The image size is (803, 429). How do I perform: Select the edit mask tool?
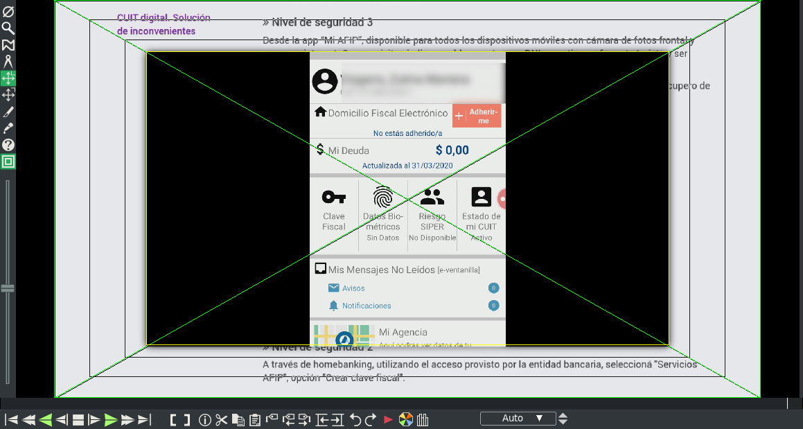click(8, 45)
